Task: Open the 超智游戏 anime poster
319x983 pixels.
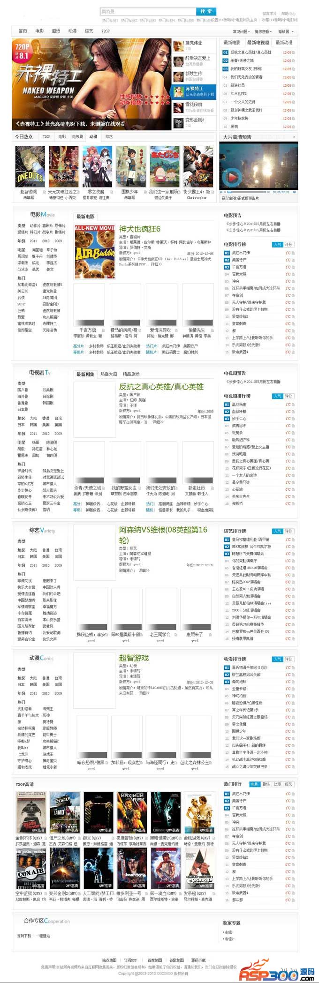Action: coord(30,166)
